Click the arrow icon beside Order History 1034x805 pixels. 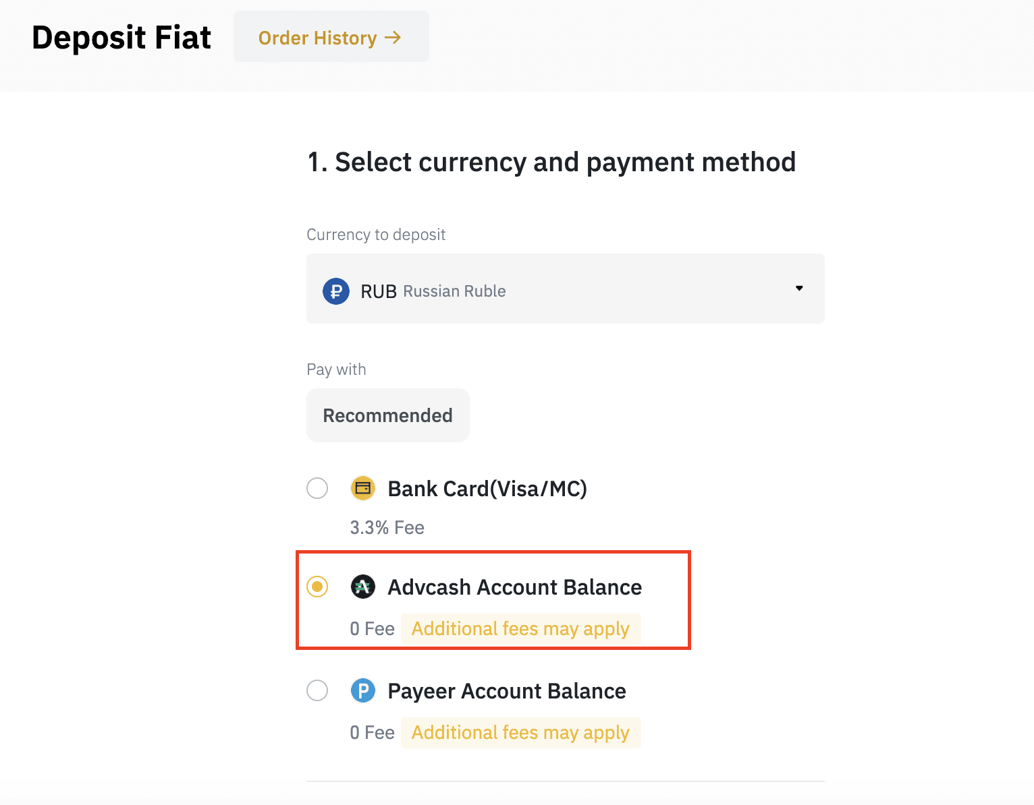click(393, 38)
